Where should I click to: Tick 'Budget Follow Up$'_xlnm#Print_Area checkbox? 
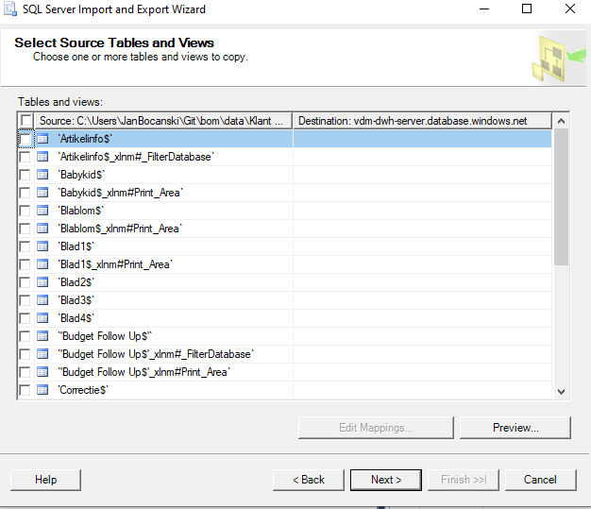tap(25, 372)
